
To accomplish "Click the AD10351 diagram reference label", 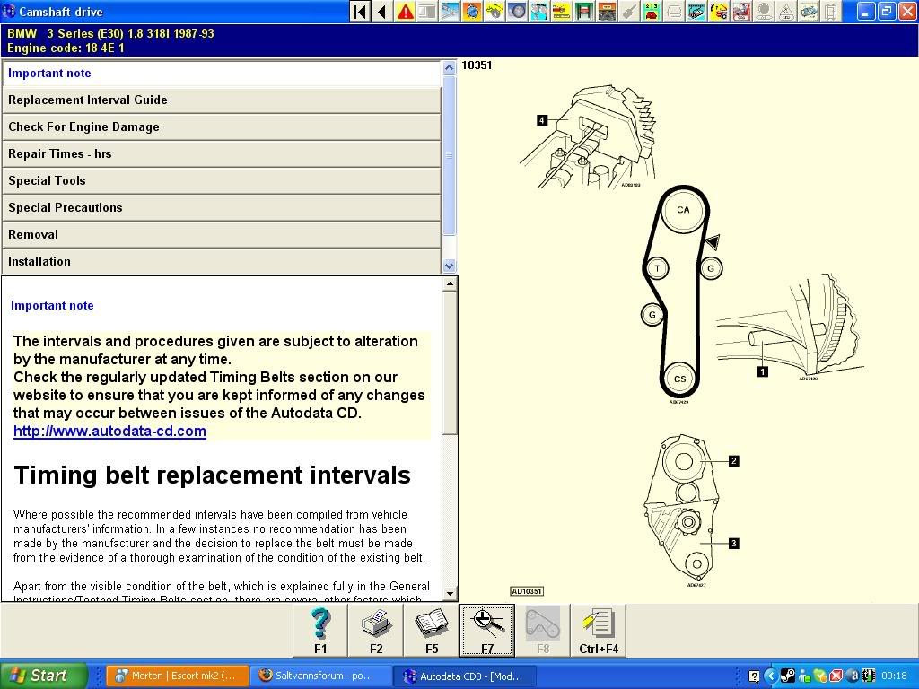I will point(526,591).
